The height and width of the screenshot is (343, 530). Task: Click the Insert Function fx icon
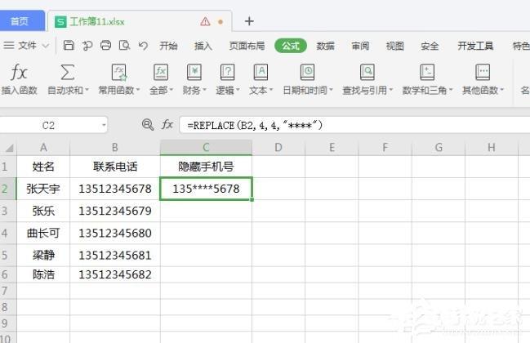(19, 72)
